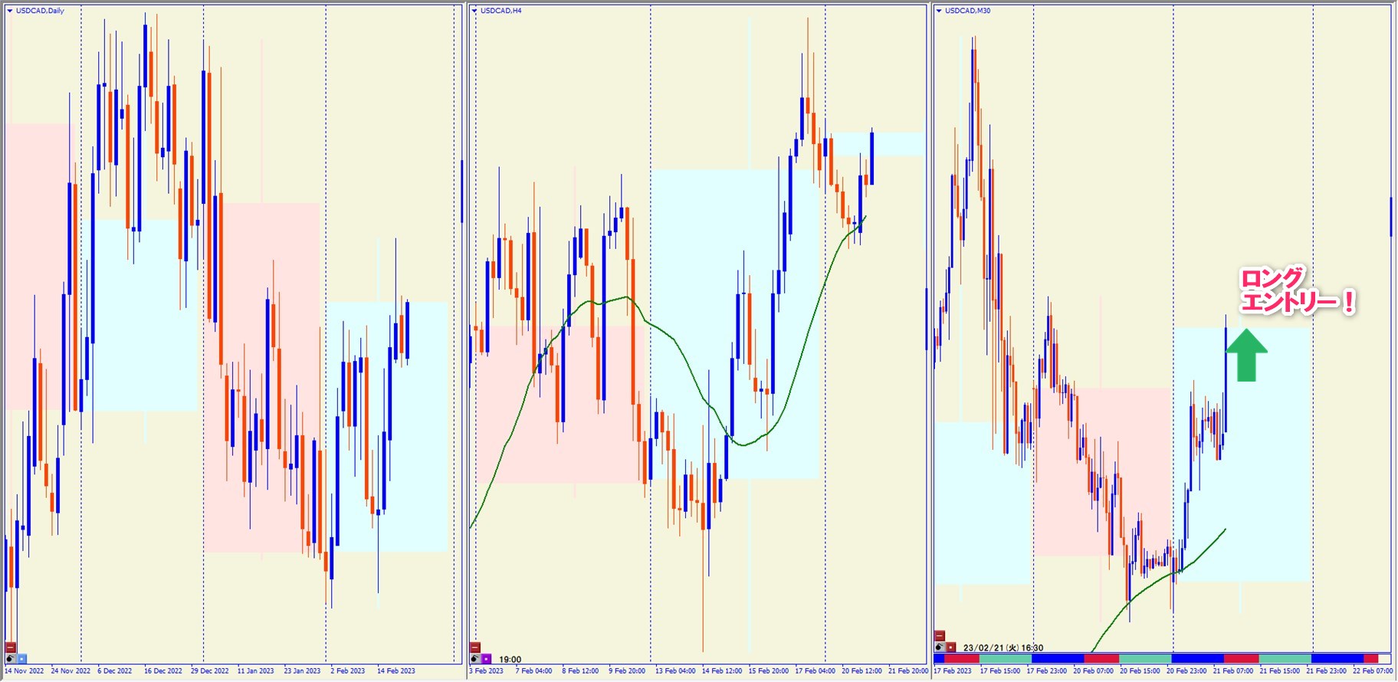Image resolution: width=1398 pixels, height=682 pixels.
Task: Open USDCAD,M30 chart dropdown arrow
Action: 939,11
